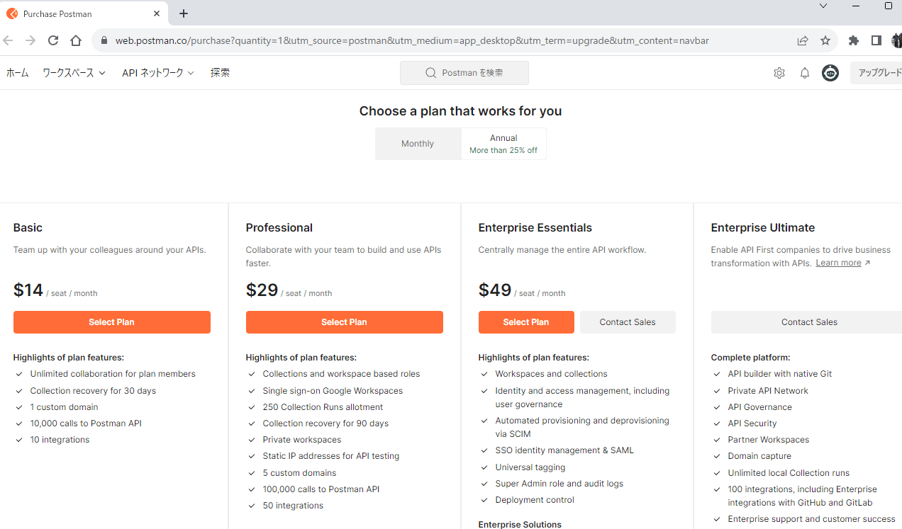This screenshot has width=902, height=529.
Task: Focus the Postman search field
Action: click(464, 73)
